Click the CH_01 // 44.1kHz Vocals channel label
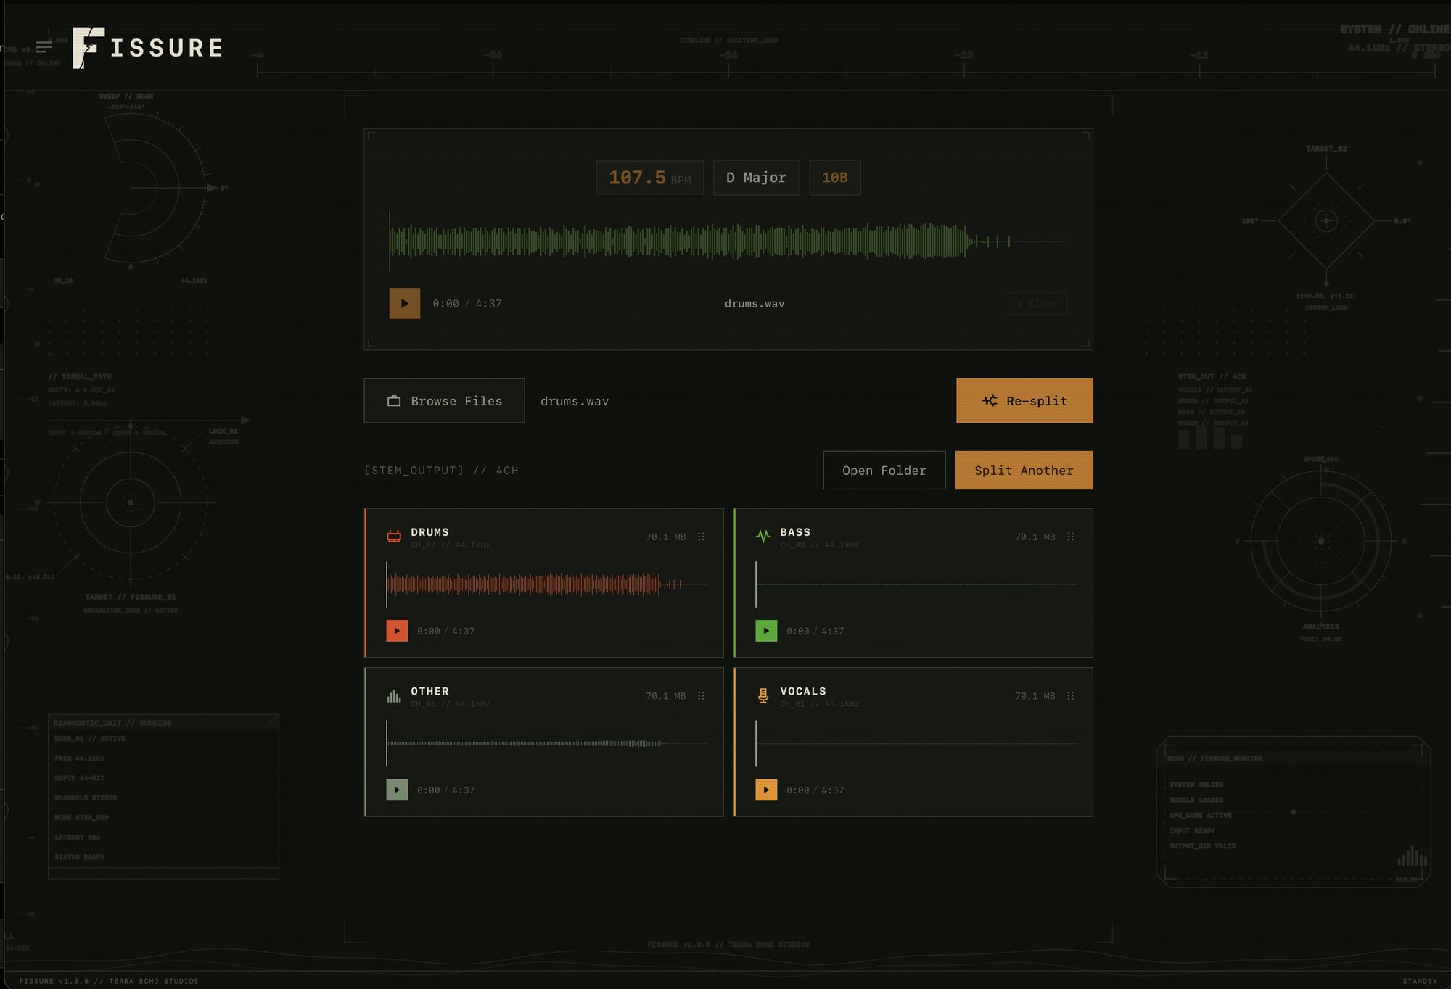 (819, 704)
